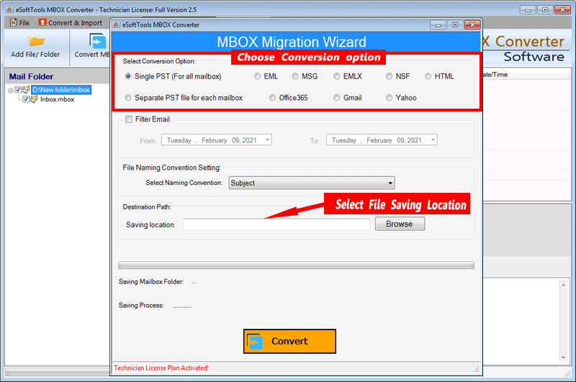This screenshot has width=576, height=382.
Task: Click the mail icon beside D:\New folder\mbox
Action: click(26, 89)
